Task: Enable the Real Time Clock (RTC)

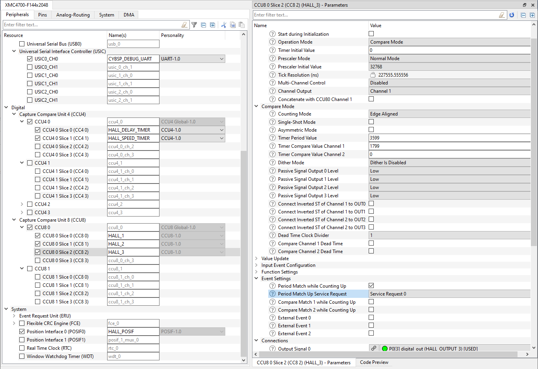Action: [22, 348]
